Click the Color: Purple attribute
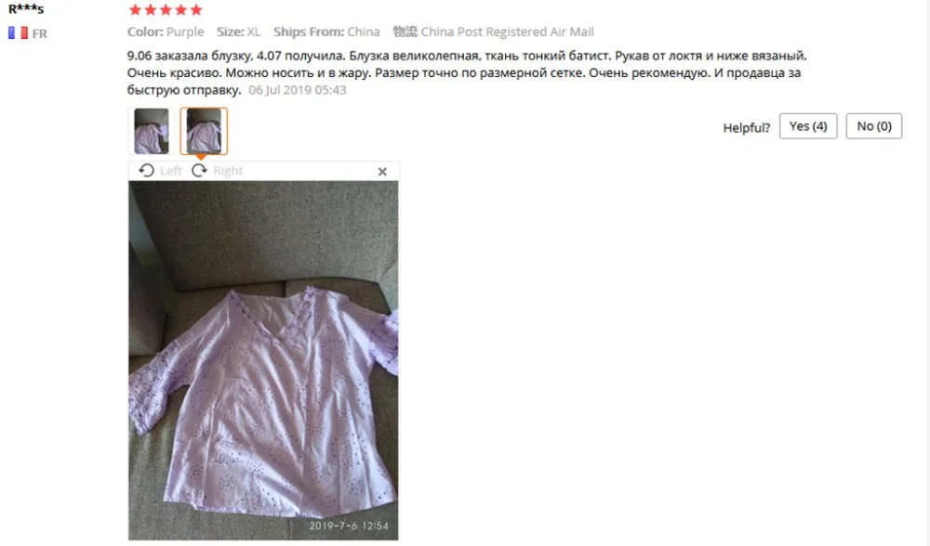 166,32
